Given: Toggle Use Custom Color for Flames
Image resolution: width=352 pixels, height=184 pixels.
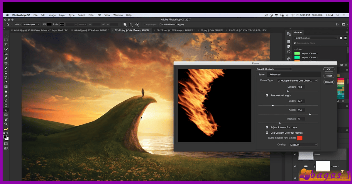Looking at the screenshot, I should [x=266, y=133].
